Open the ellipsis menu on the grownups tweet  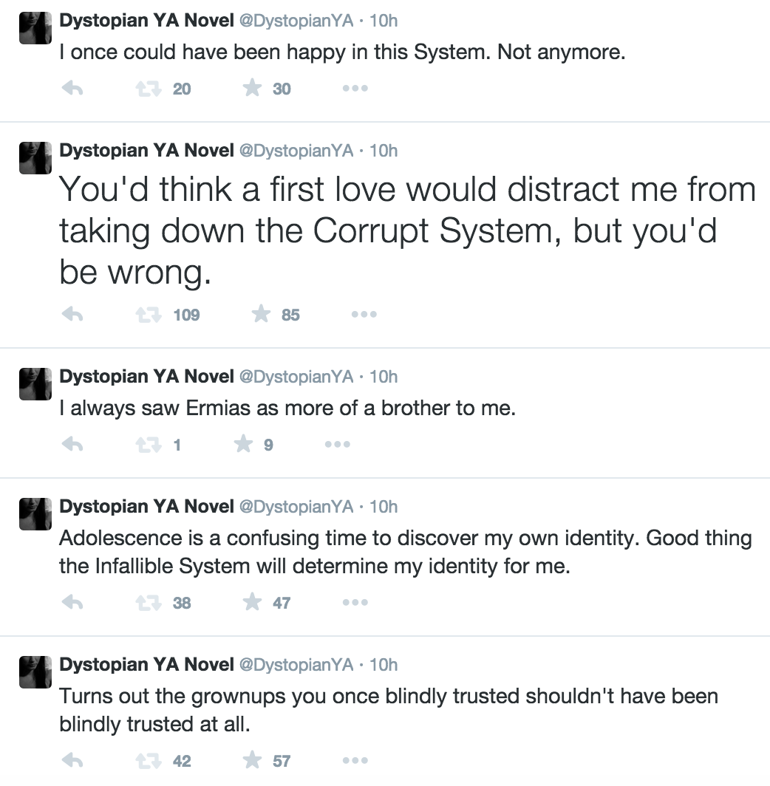pos(355,761)
